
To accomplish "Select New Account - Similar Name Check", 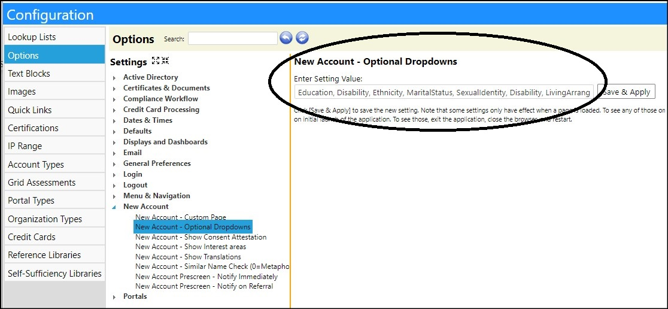I will [212, 266].
